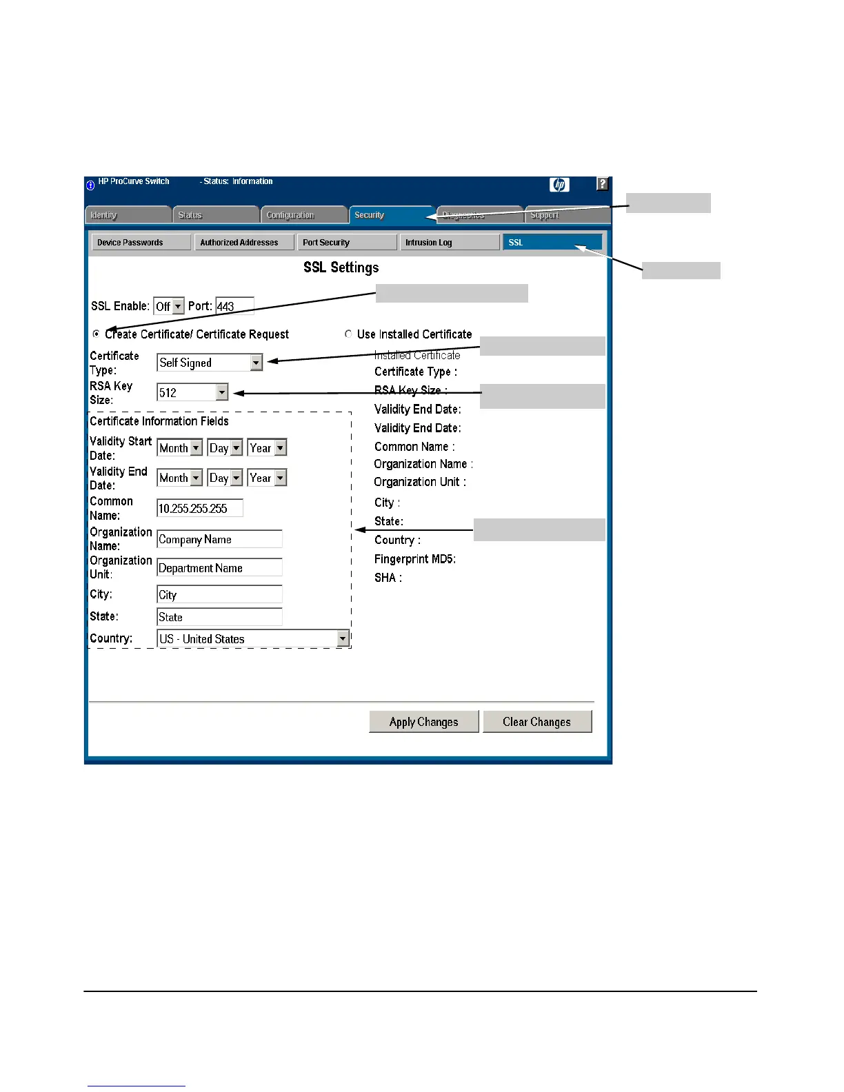The height and width of the screenshot is (1092, 844).
Task: Click the 'Fingerprint MD5:' label
Action: [x=415, y=559]
